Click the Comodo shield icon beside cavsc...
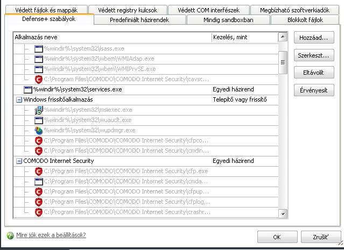 [x=39, y=80]
